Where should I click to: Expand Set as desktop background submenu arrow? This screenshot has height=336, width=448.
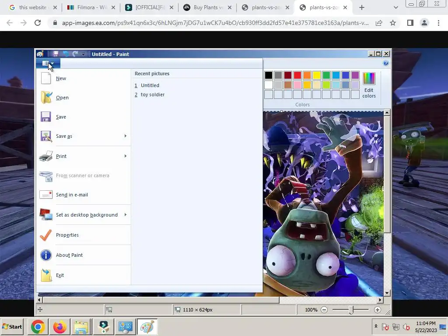(126, 214)
